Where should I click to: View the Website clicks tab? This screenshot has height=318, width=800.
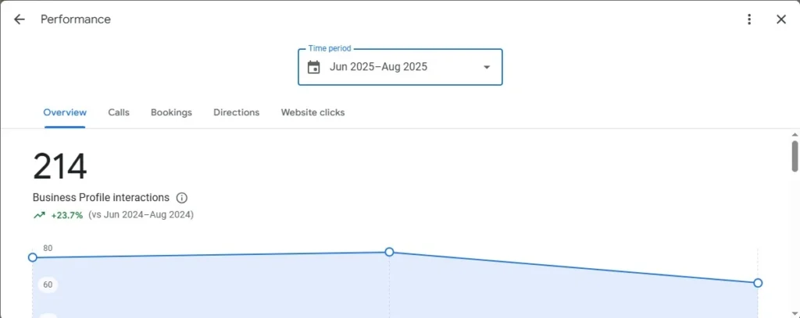pyautogui.click(x=312, y=112)
